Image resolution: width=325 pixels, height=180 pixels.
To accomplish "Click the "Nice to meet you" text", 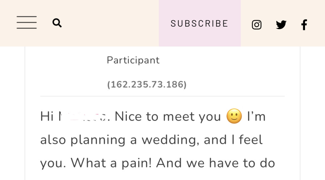I will pyautogui.click(x=168, y=117).
